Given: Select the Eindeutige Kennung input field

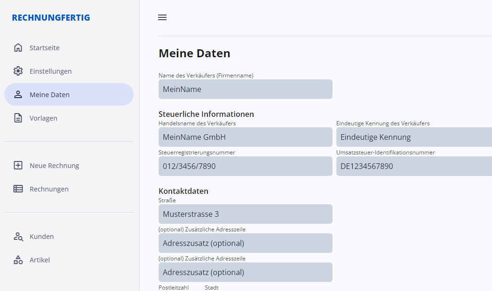Looking at the screenshot, I should point(414,137).
